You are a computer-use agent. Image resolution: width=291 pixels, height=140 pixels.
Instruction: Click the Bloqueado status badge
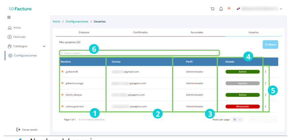[243, 106]
